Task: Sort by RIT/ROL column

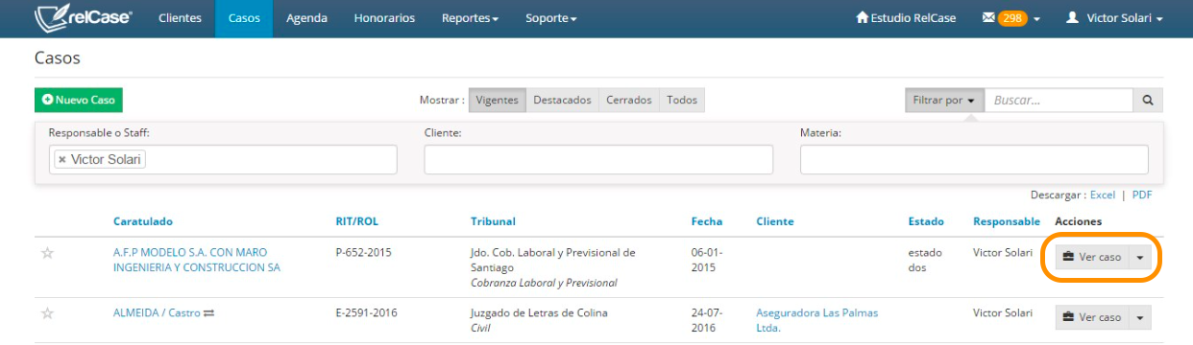Action: (x=356, y=221)
